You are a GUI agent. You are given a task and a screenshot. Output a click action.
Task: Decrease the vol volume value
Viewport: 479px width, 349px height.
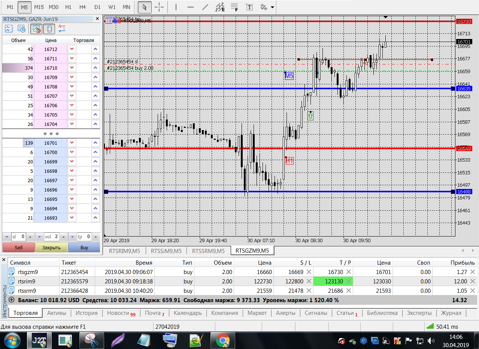tap(39, 237)
